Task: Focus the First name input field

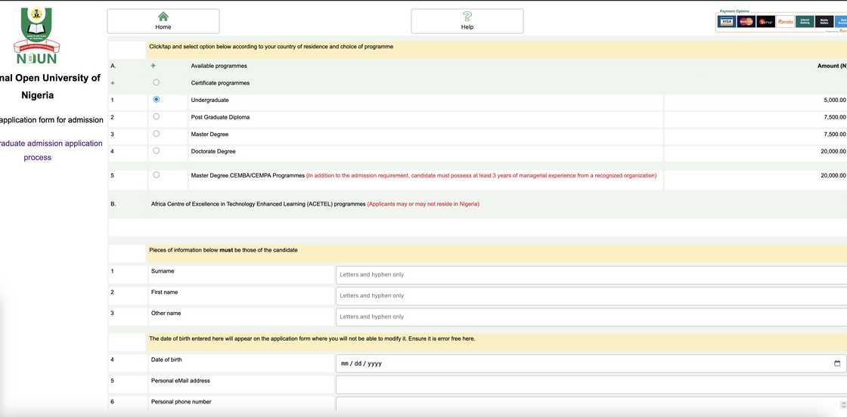Action: click(x=591, y=295)
